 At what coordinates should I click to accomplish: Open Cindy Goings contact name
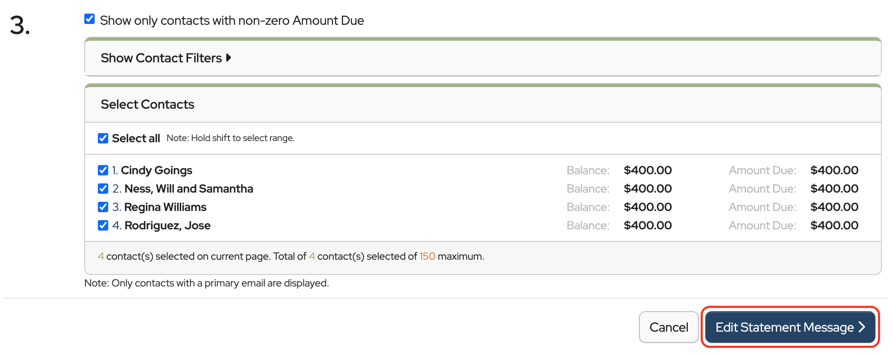pyautogui.click(x=157, y=171)
